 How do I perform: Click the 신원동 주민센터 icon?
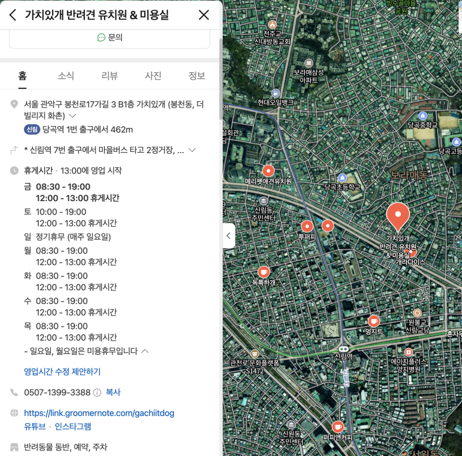291,425
